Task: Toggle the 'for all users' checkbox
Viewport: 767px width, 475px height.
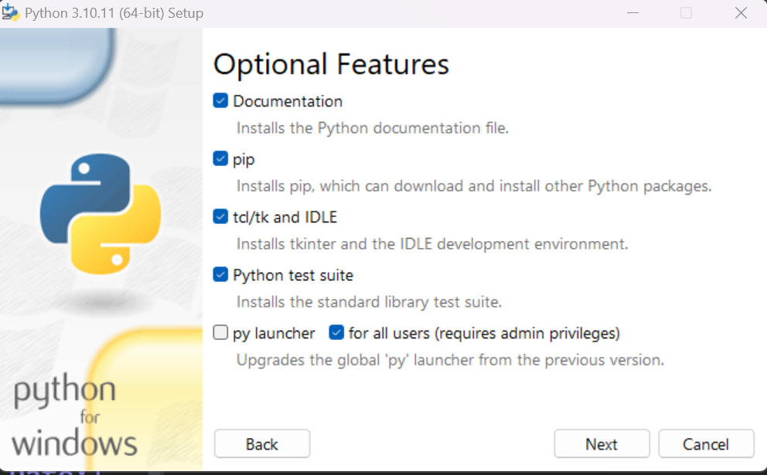Action: tap(336, 334)
